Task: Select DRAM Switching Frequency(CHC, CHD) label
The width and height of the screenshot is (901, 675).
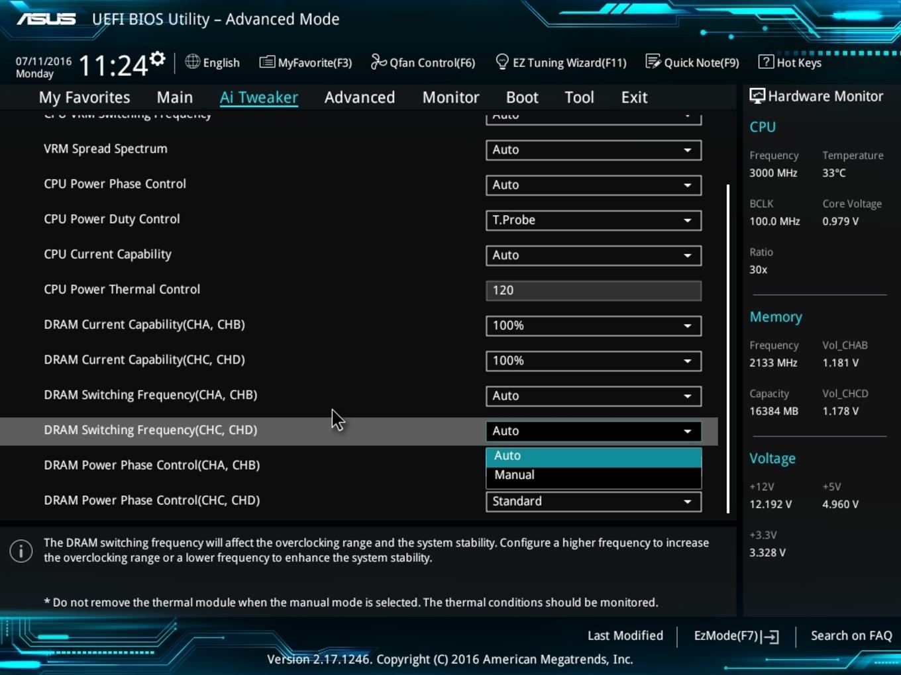Action: pos(150,429)
